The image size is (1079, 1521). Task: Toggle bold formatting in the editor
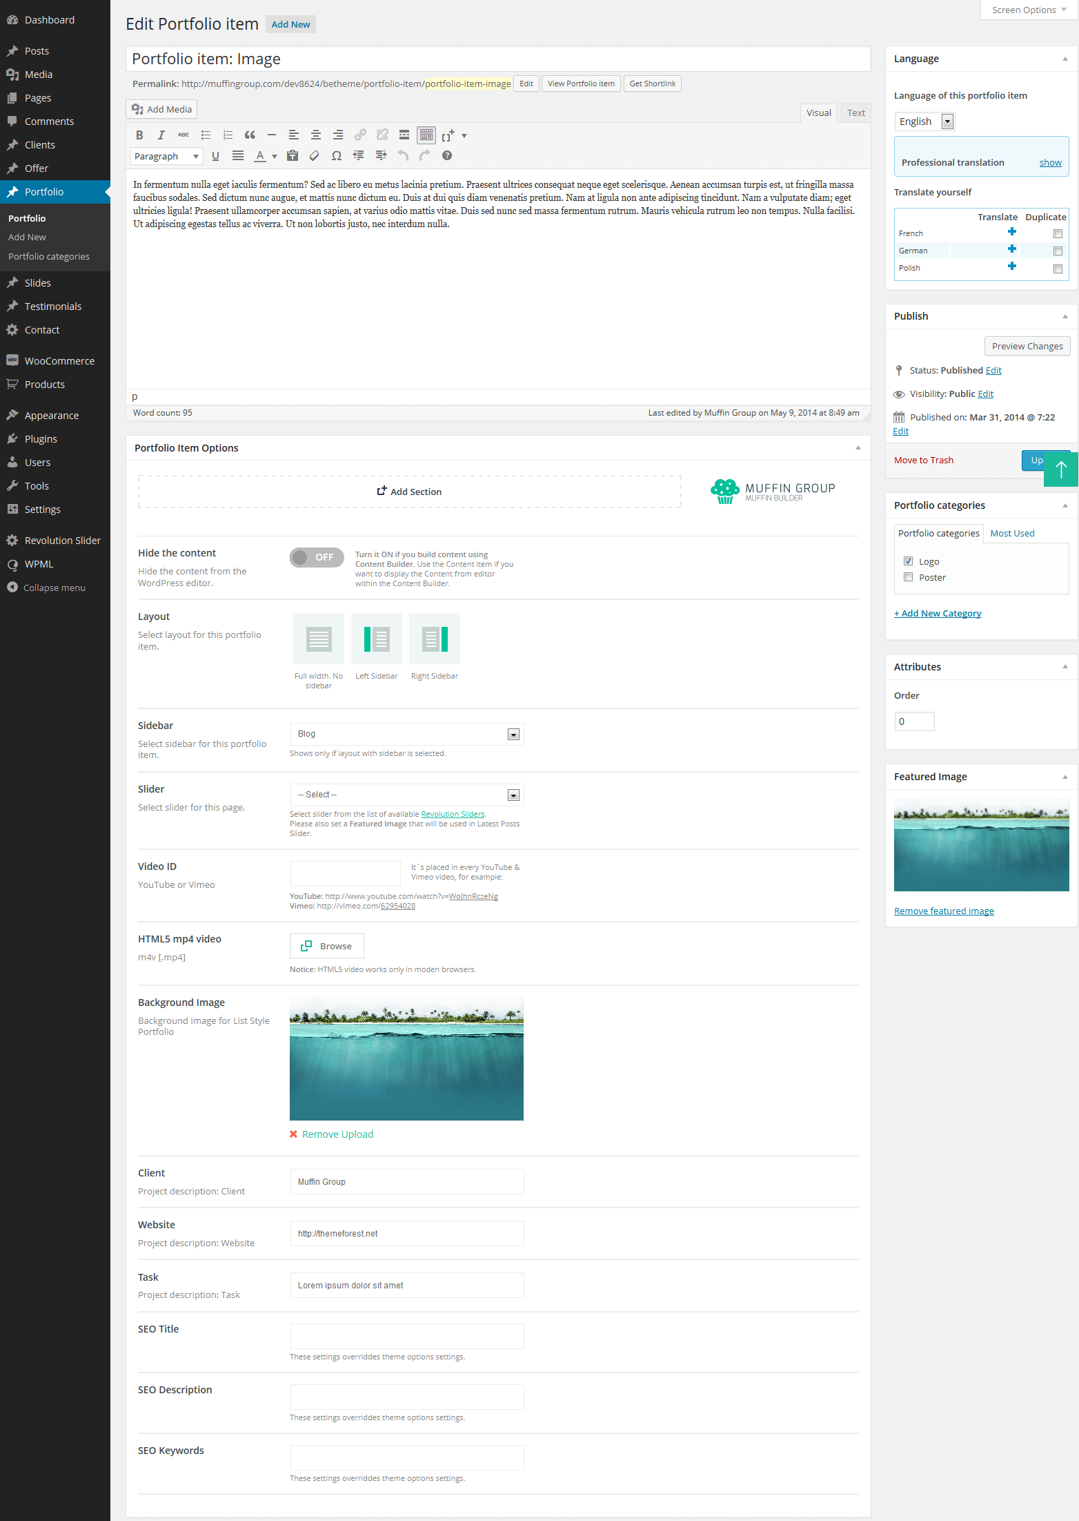(139, 135)
